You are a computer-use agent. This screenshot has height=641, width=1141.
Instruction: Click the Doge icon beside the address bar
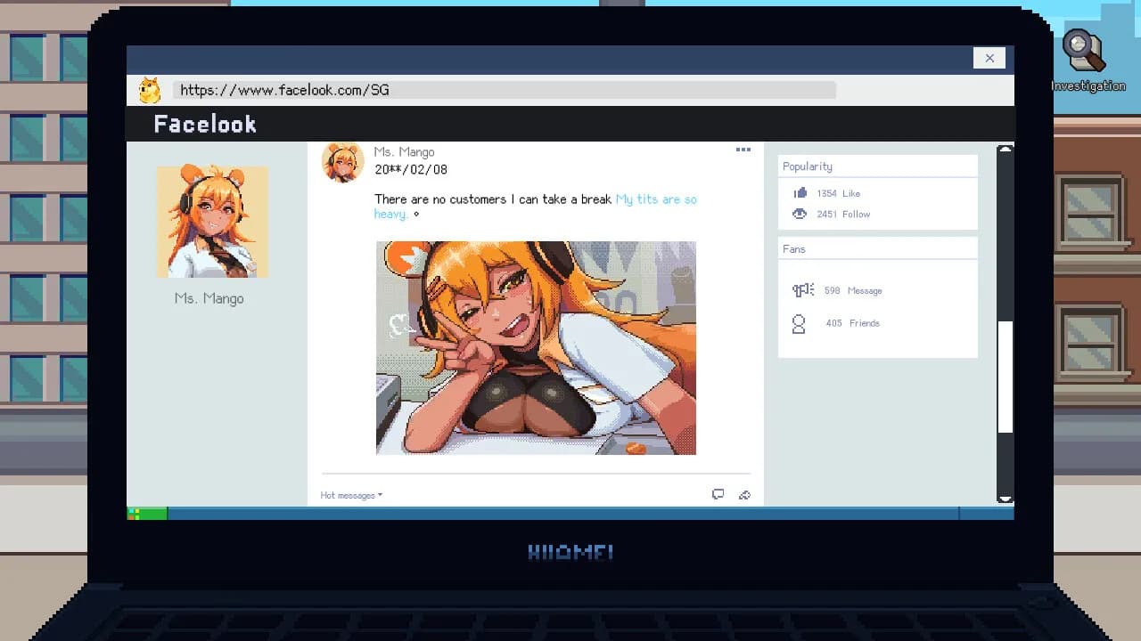coord(149,89)
